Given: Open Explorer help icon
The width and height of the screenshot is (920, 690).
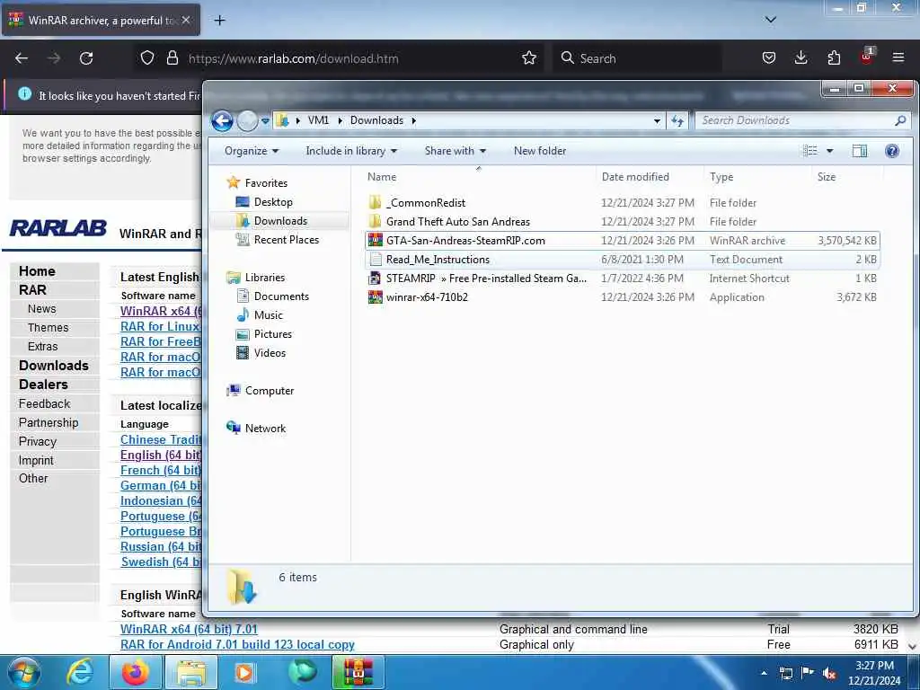Looking at the screenshot, I should (x=892, y=151).
